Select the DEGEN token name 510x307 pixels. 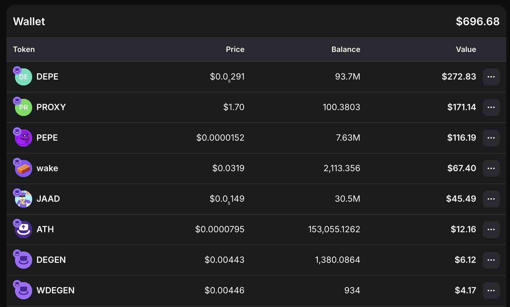(x=51, y=260)
